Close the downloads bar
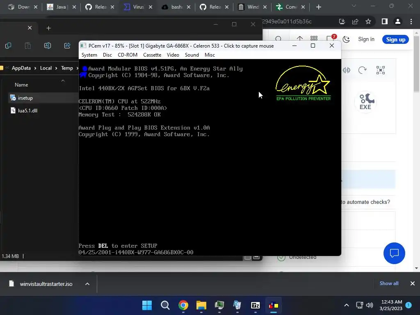 (x=413, y=283)
